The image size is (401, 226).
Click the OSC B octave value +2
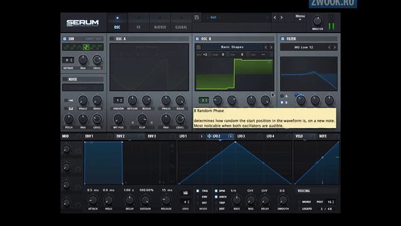click(x=205, y=55)
